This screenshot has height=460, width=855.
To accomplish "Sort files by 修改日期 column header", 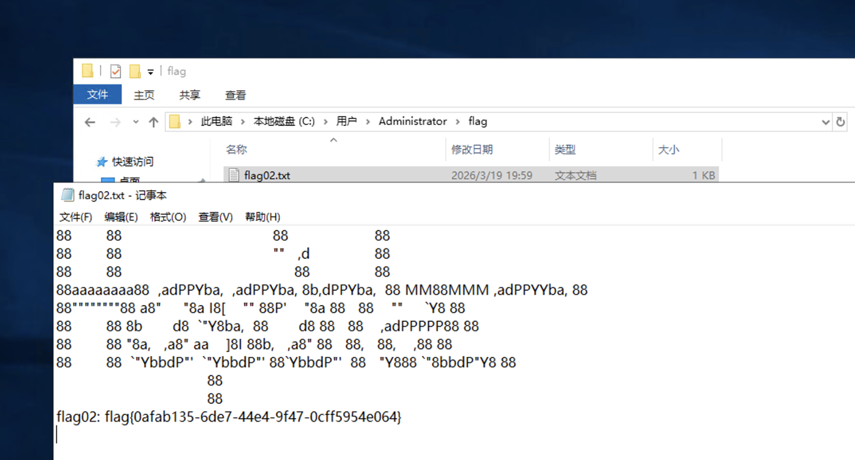I will point(472,149).
